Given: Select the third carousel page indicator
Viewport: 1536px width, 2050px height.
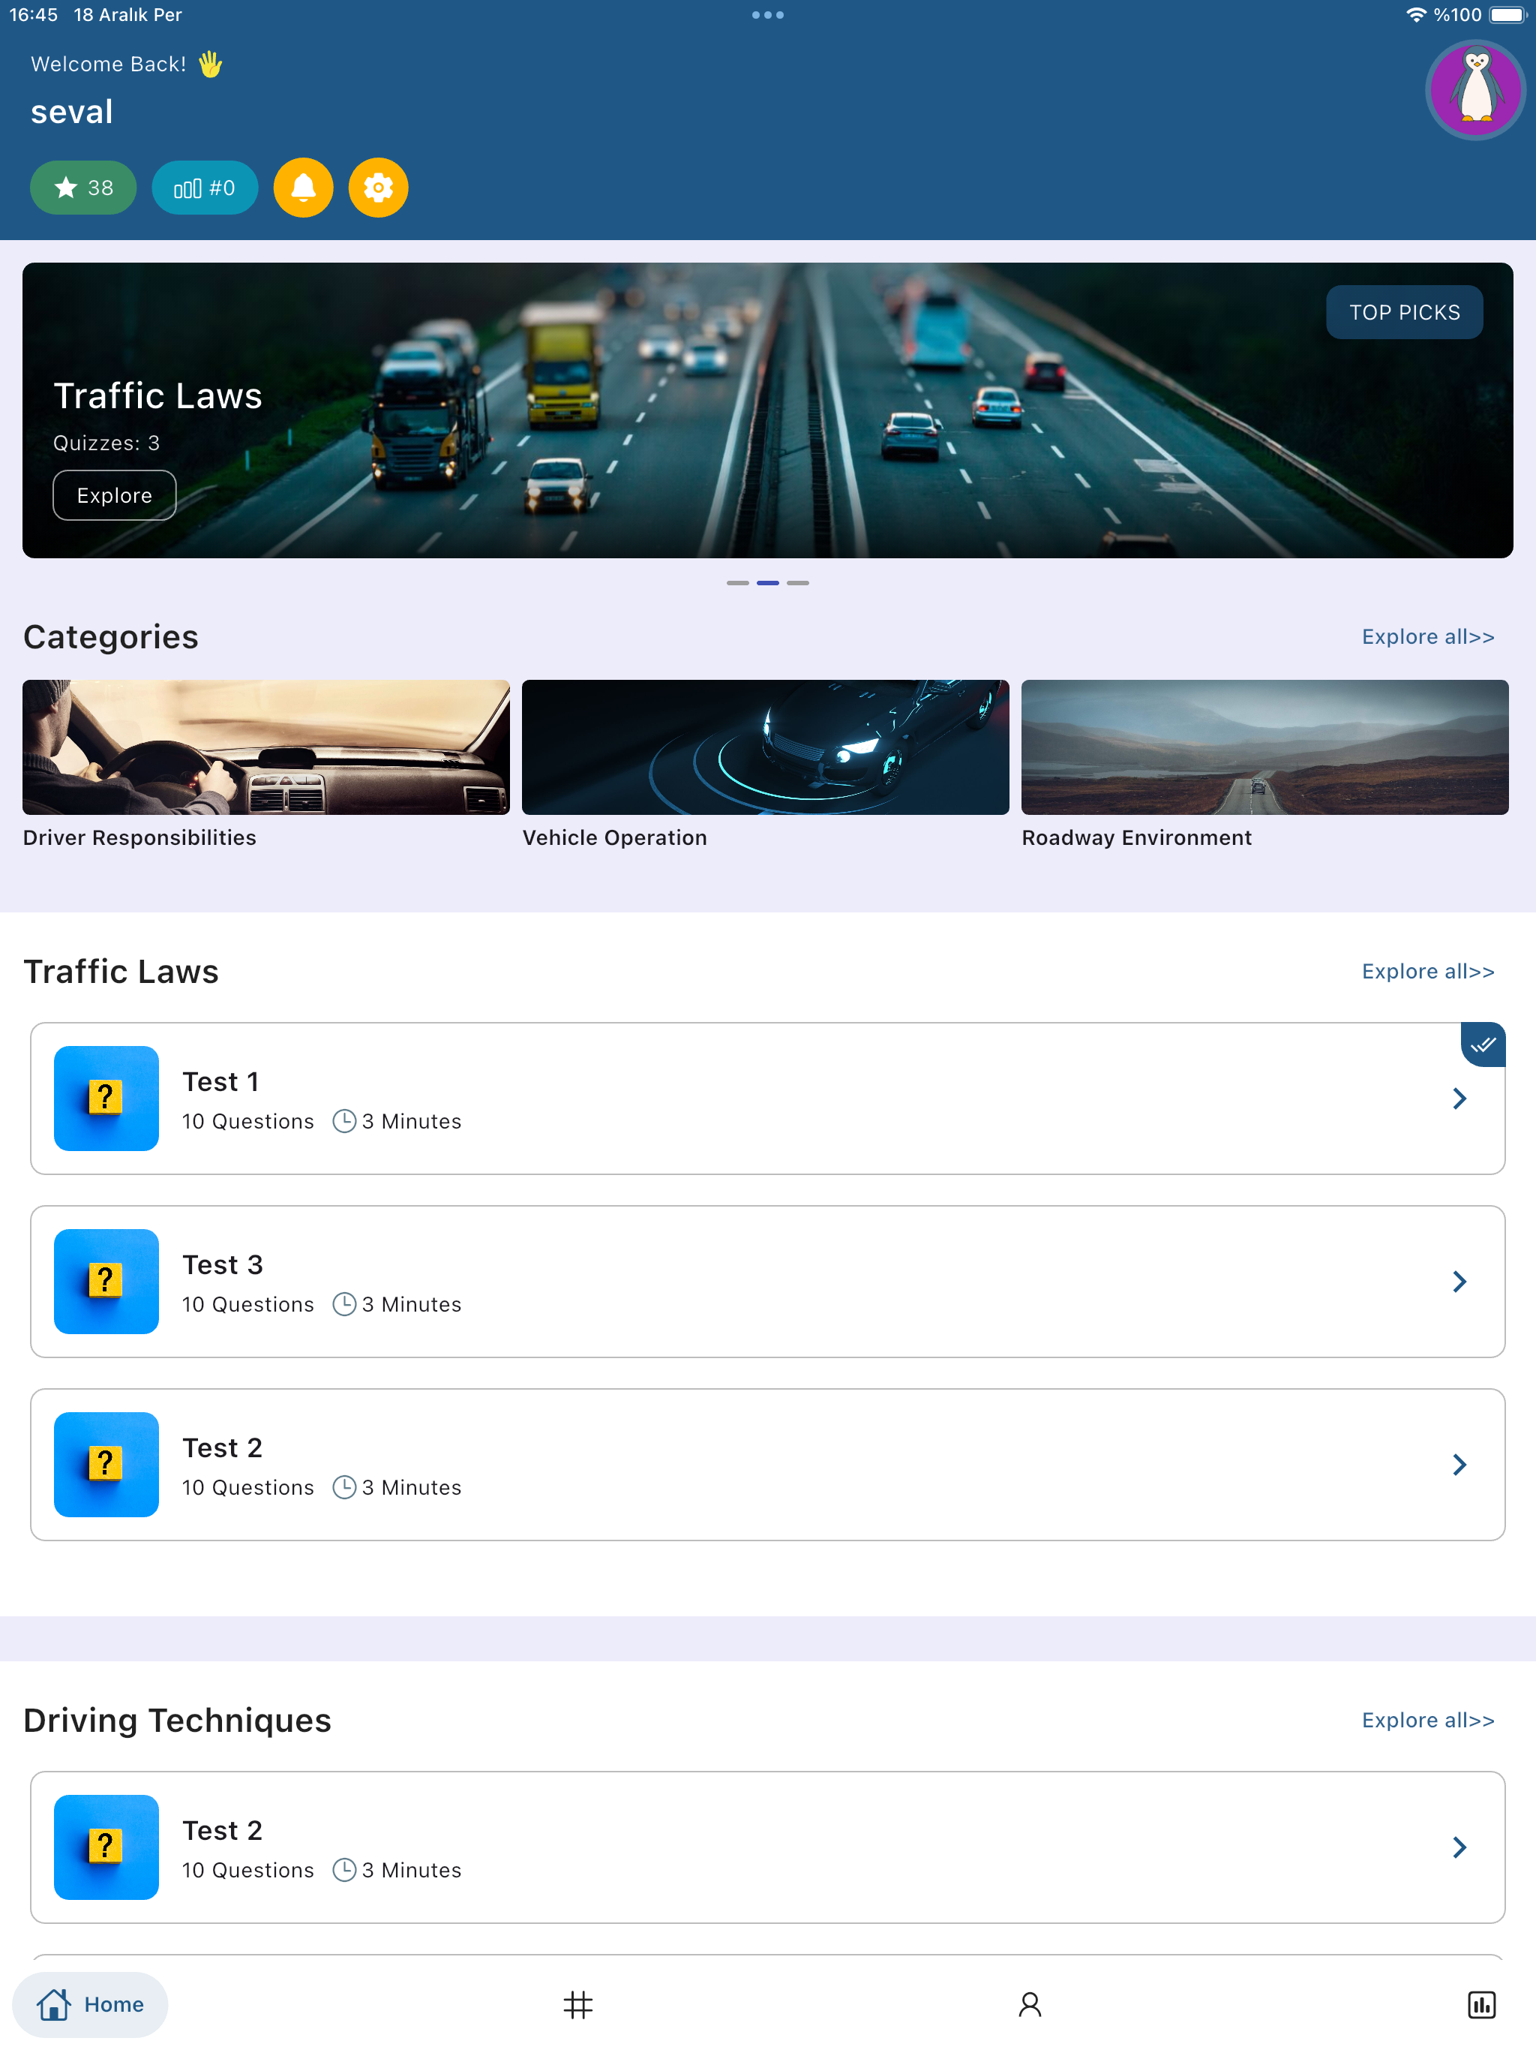Looking at the screenshot, I should (x=798, y=583).
